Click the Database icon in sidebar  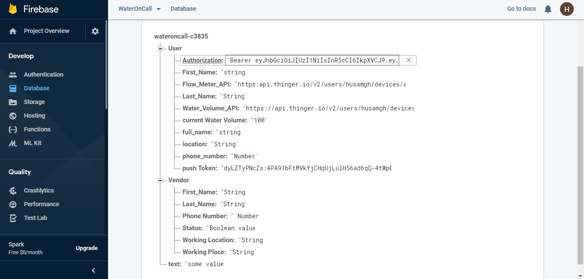[13, 88]
